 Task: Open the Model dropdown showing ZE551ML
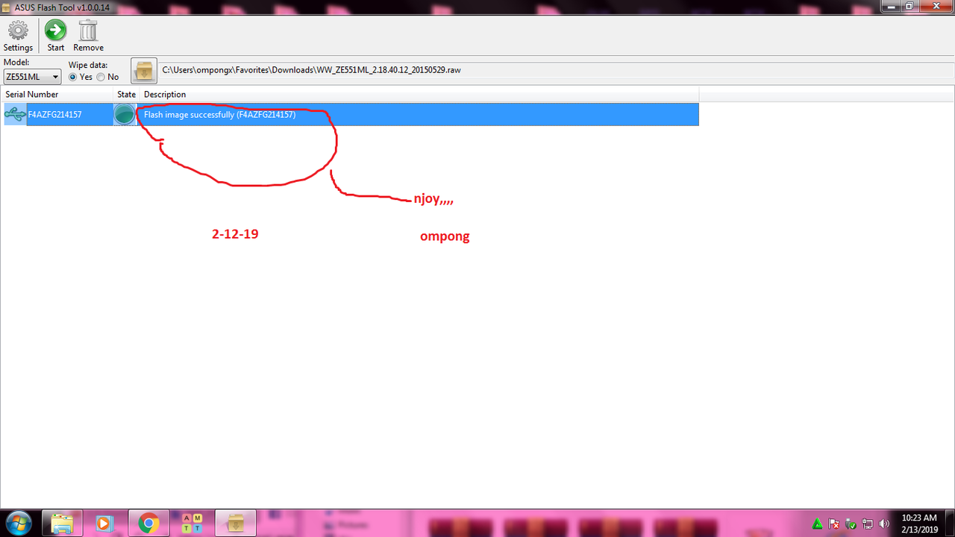click(x=32, y=77)
